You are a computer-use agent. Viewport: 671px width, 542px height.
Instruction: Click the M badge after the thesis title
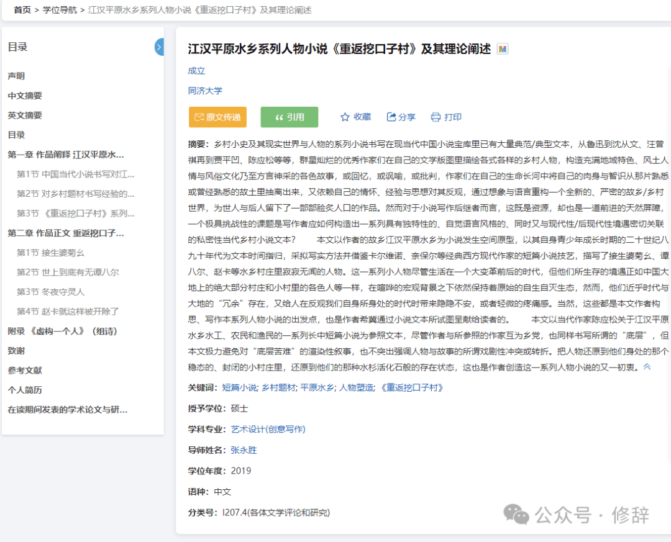click(x=503, y=48)
